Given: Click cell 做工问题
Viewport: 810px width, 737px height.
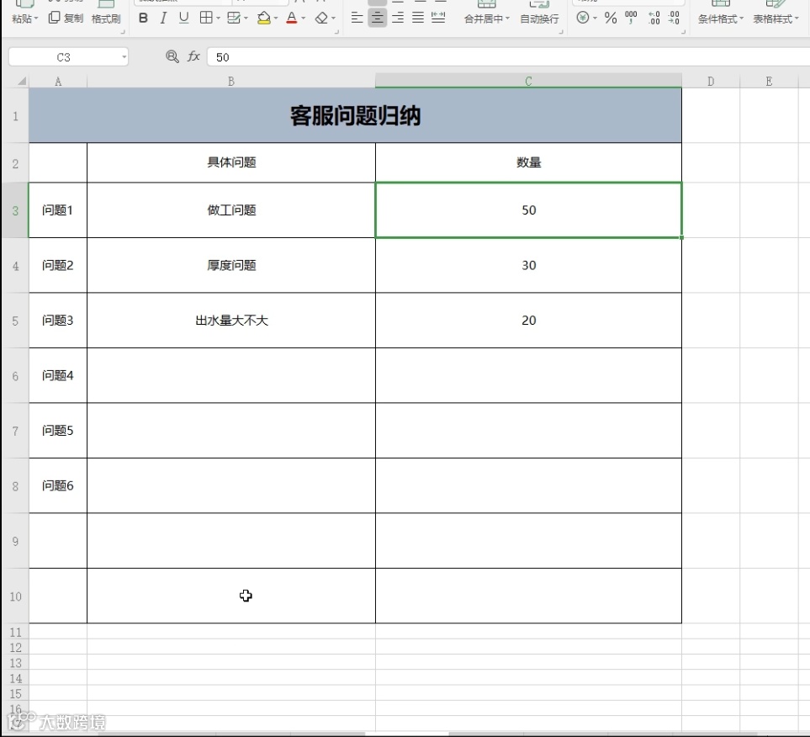Looking at the screenshot, I should point(231,209).
